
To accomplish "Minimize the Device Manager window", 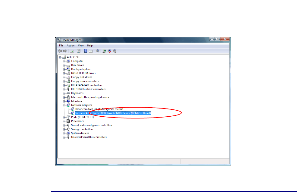I will pyautogui.click(x=212, y=39).
